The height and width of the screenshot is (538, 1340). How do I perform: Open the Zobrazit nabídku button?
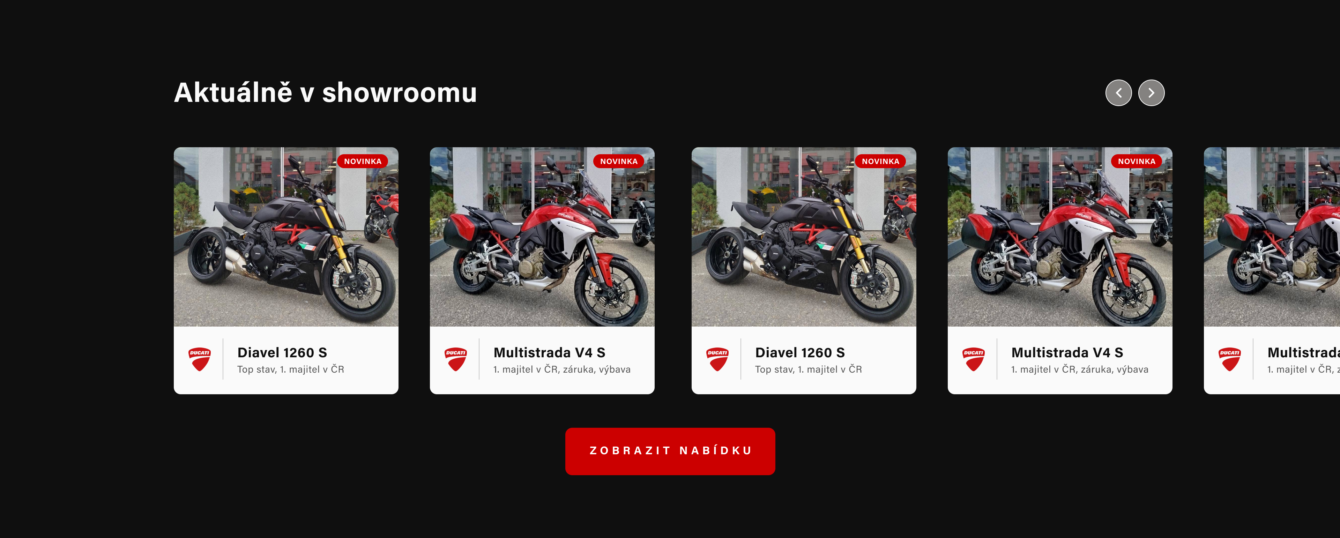tap(670, 451)
